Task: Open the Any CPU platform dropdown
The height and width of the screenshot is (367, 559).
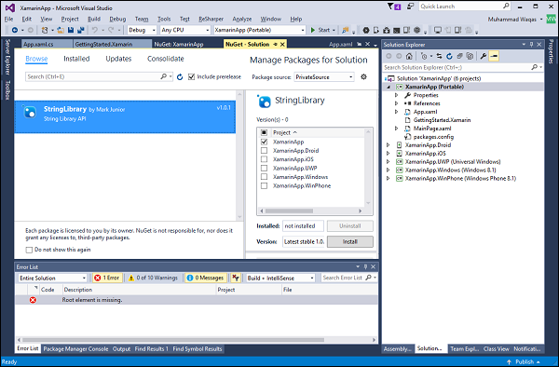Action: click(184, 30)
